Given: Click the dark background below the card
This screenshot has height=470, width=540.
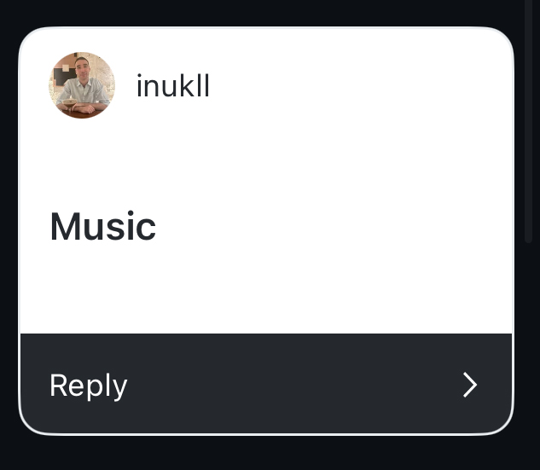Looking at the screenshot, I should point(266,454).
